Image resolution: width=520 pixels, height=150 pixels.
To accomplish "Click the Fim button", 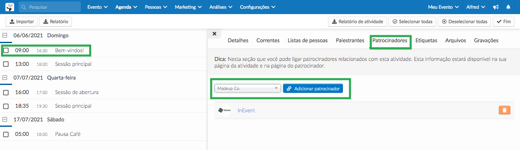I will (x=503, y=22).
